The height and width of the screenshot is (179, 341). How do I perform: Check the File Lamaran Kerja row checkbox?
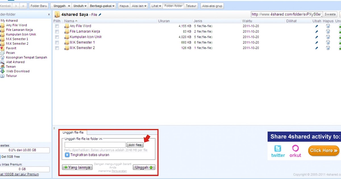click(57, 32)
